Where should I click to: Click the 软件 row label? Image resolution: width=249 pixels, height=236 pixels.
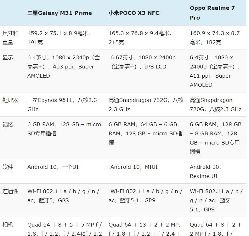click(x=8, y=167)
